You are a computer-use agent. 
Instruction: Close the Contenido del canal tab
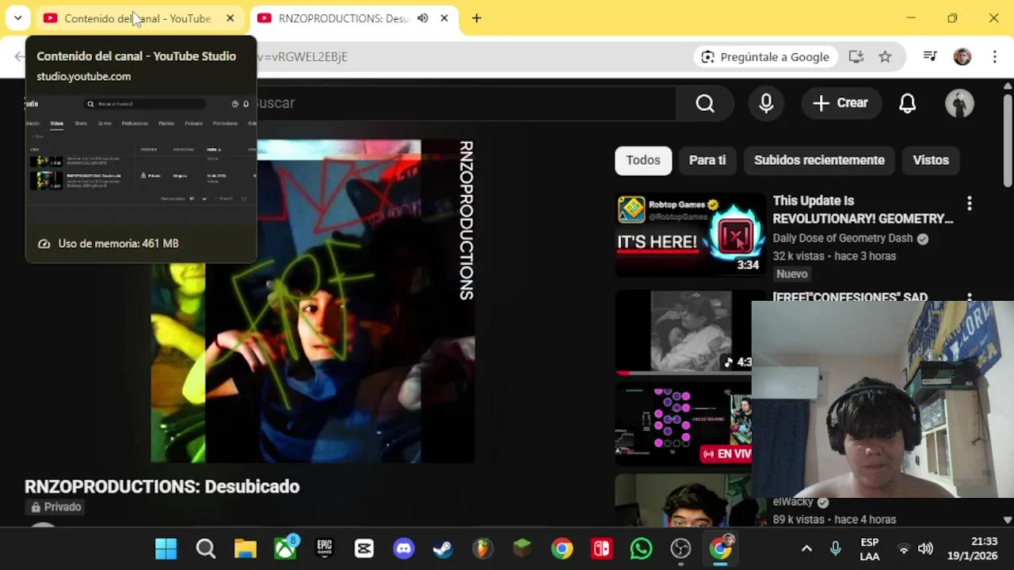point(230,18)
